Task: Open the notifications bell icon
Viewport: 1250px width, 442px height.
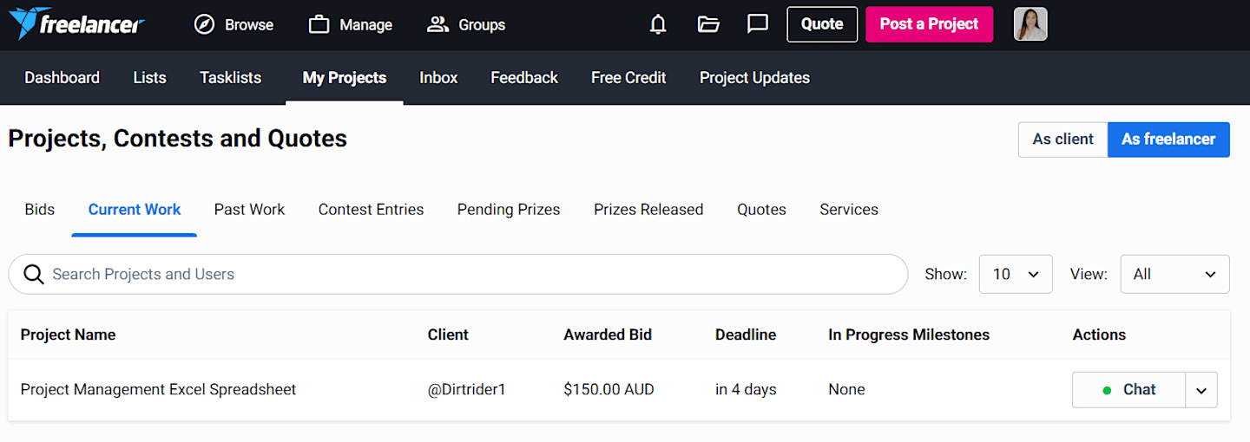Action: pos(658,24)
